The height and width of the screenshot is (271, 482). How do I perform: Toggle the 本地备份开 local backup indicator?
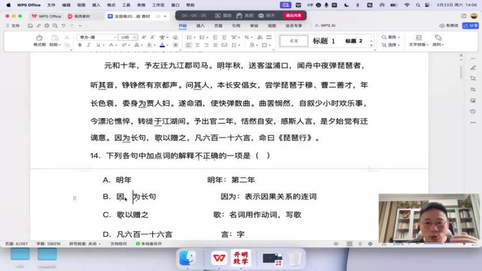point(149,243)
